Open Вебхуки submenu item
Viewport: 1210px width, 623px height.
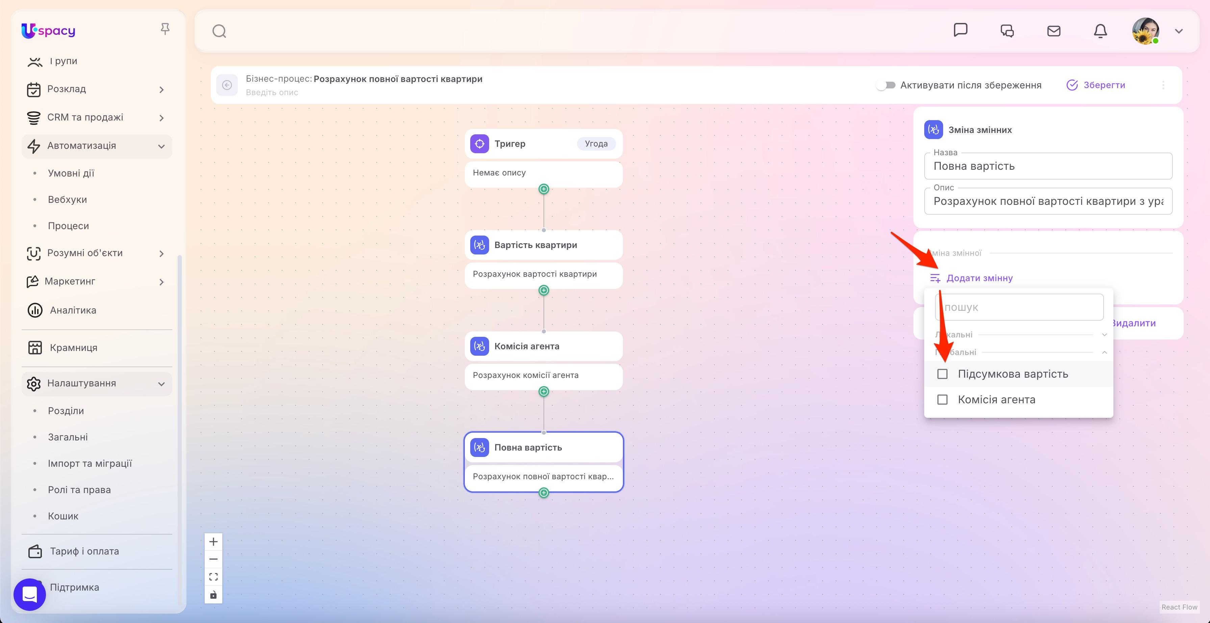pos(67,199)
